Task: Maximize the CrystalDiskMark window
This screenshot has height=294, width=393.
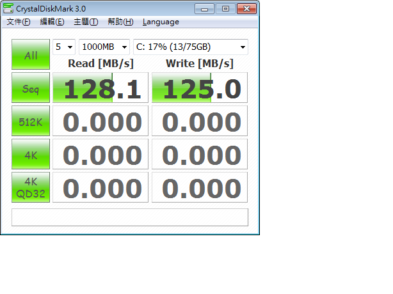Action: (225, 9)
